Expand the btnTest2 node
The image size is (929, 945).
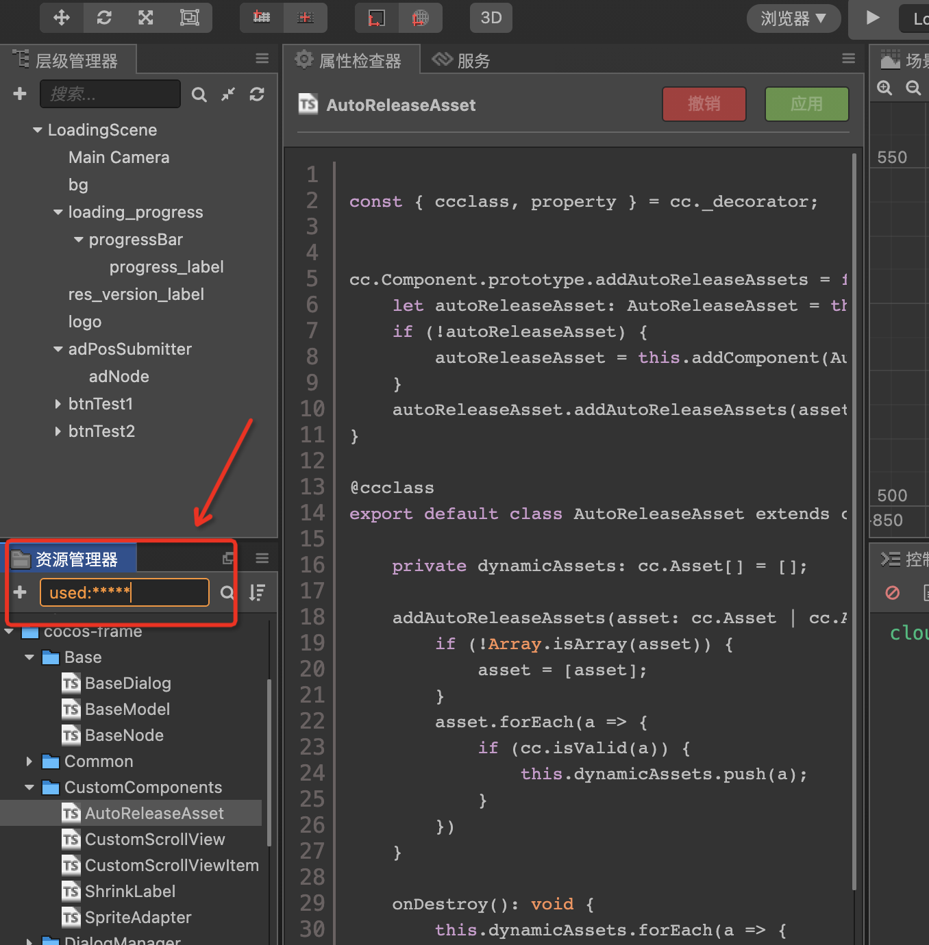click(58, 431)
